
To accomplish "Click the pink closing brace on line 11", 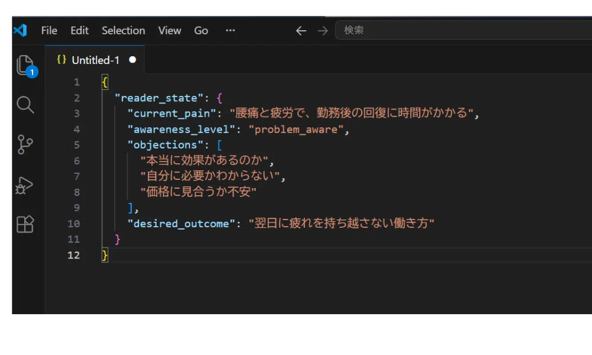I will [117, 239].
